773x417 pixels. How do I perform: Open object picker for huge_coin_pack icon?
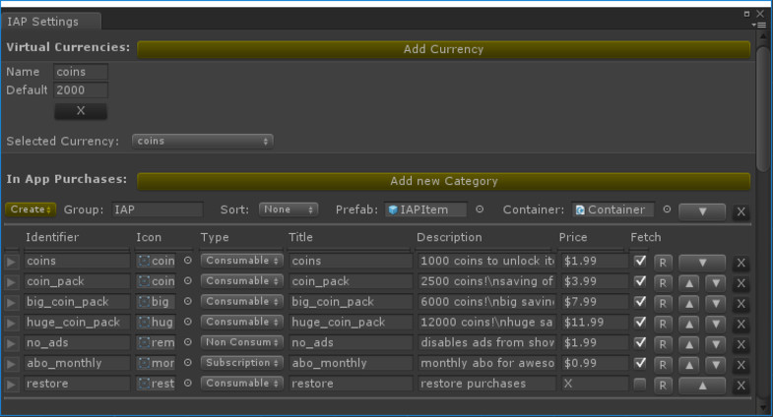click(188, 322)
